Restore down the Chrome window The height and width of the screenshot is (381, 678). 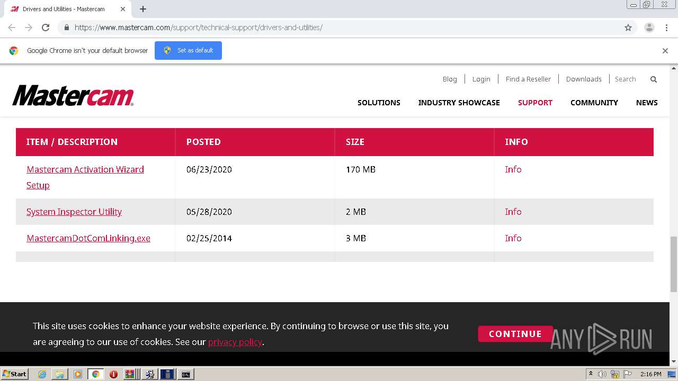(x=647, y=5)
